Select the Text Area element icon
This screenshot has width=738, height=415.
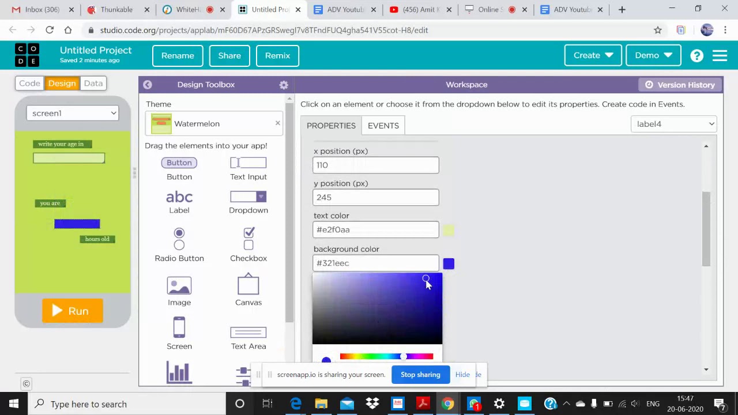pos(248,333)
